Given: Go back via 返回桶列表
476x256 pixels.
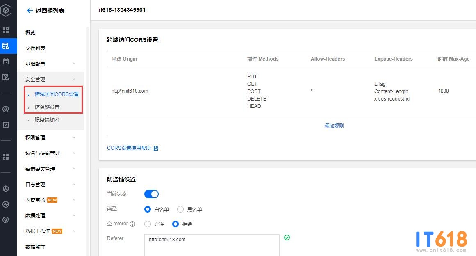Looking at the screenshot, I should tap(50, 11).
